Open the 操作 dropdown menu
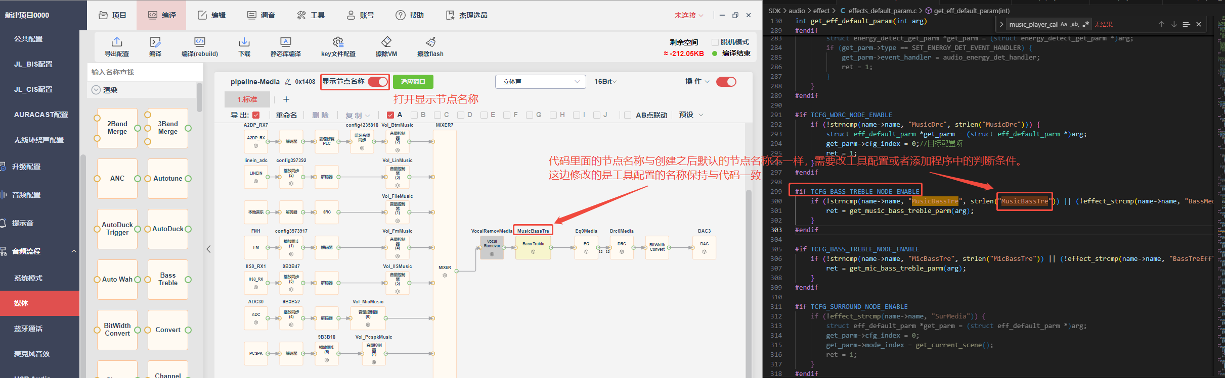The width and height of the screenshot is (1225, 378). tap(697, 82)
